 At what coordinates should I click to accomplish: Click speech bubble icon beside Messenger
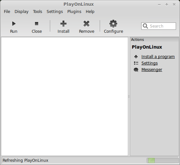click(x=136, y=70)
